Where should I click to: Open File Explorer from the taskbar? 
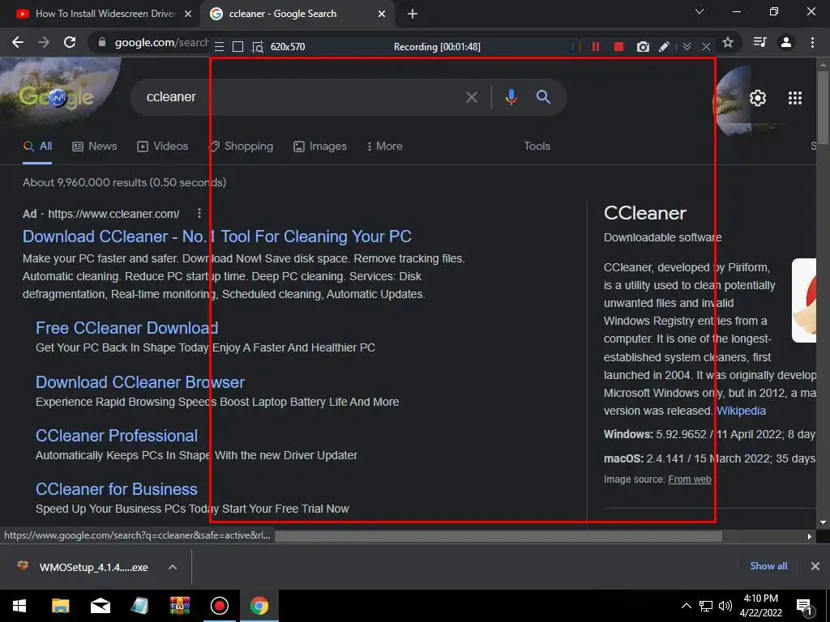coord(60,606)
